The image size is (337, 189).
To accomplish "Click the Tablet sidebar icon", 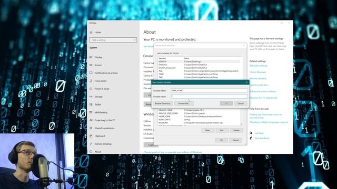I will tap(91, 104).
